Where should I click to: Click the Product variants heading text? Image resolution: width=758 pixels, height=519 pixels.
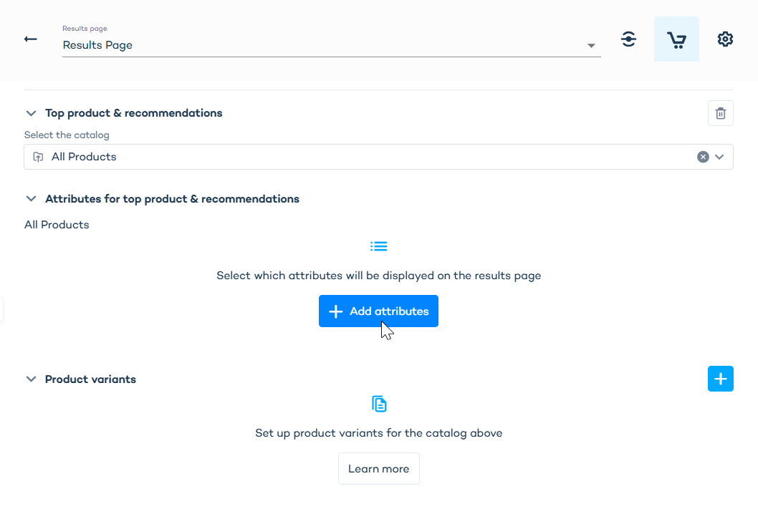tap(90, 379)
